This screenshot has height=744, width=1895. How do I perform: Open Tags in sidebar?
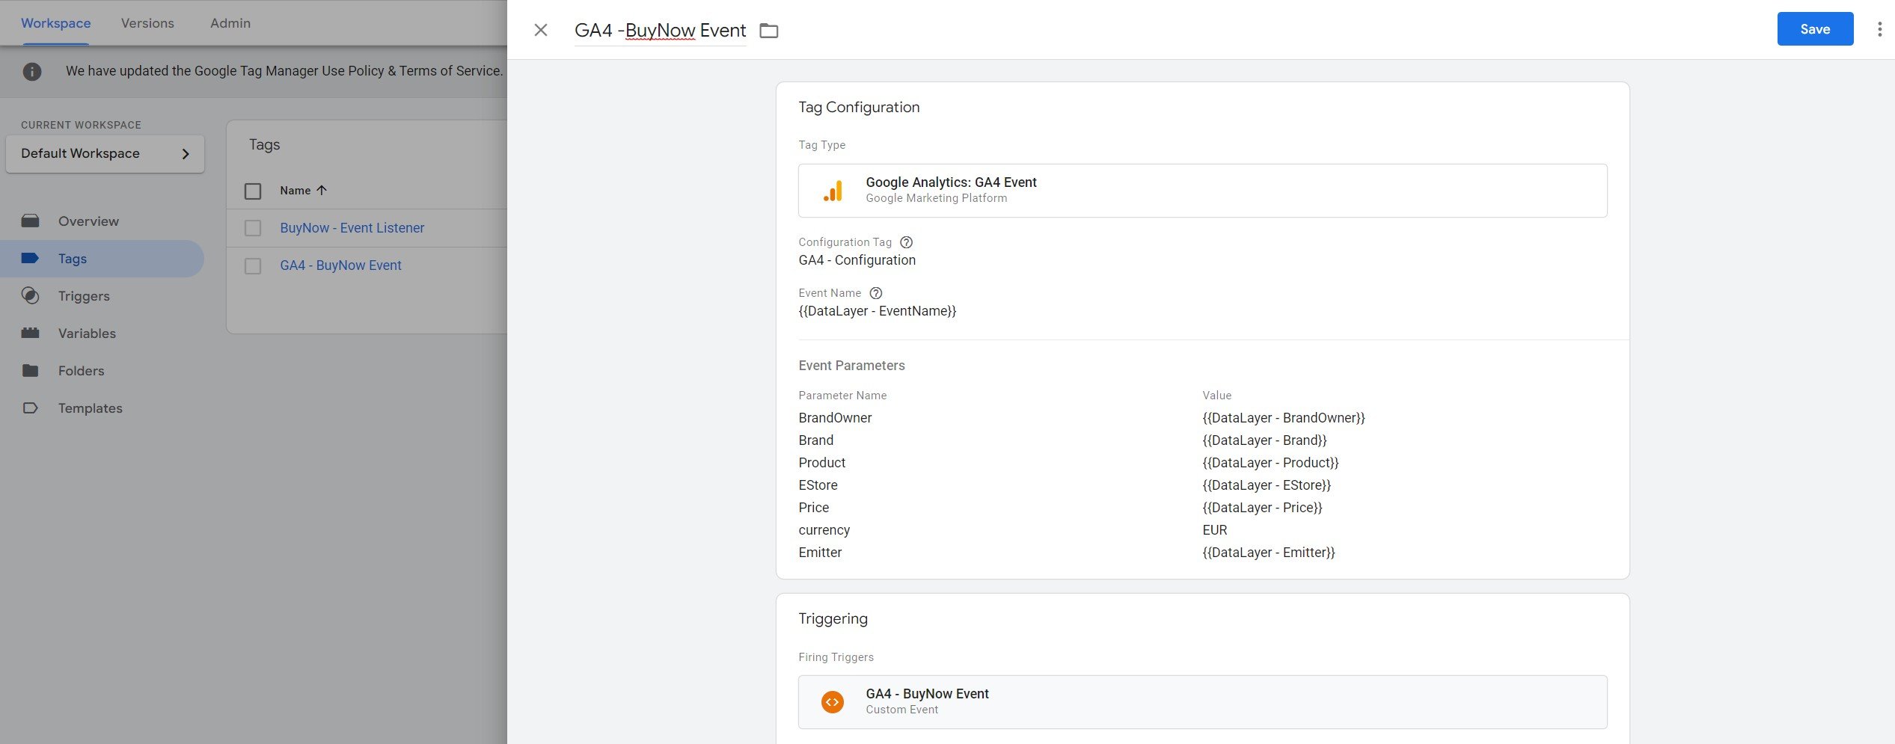point(72,259)
